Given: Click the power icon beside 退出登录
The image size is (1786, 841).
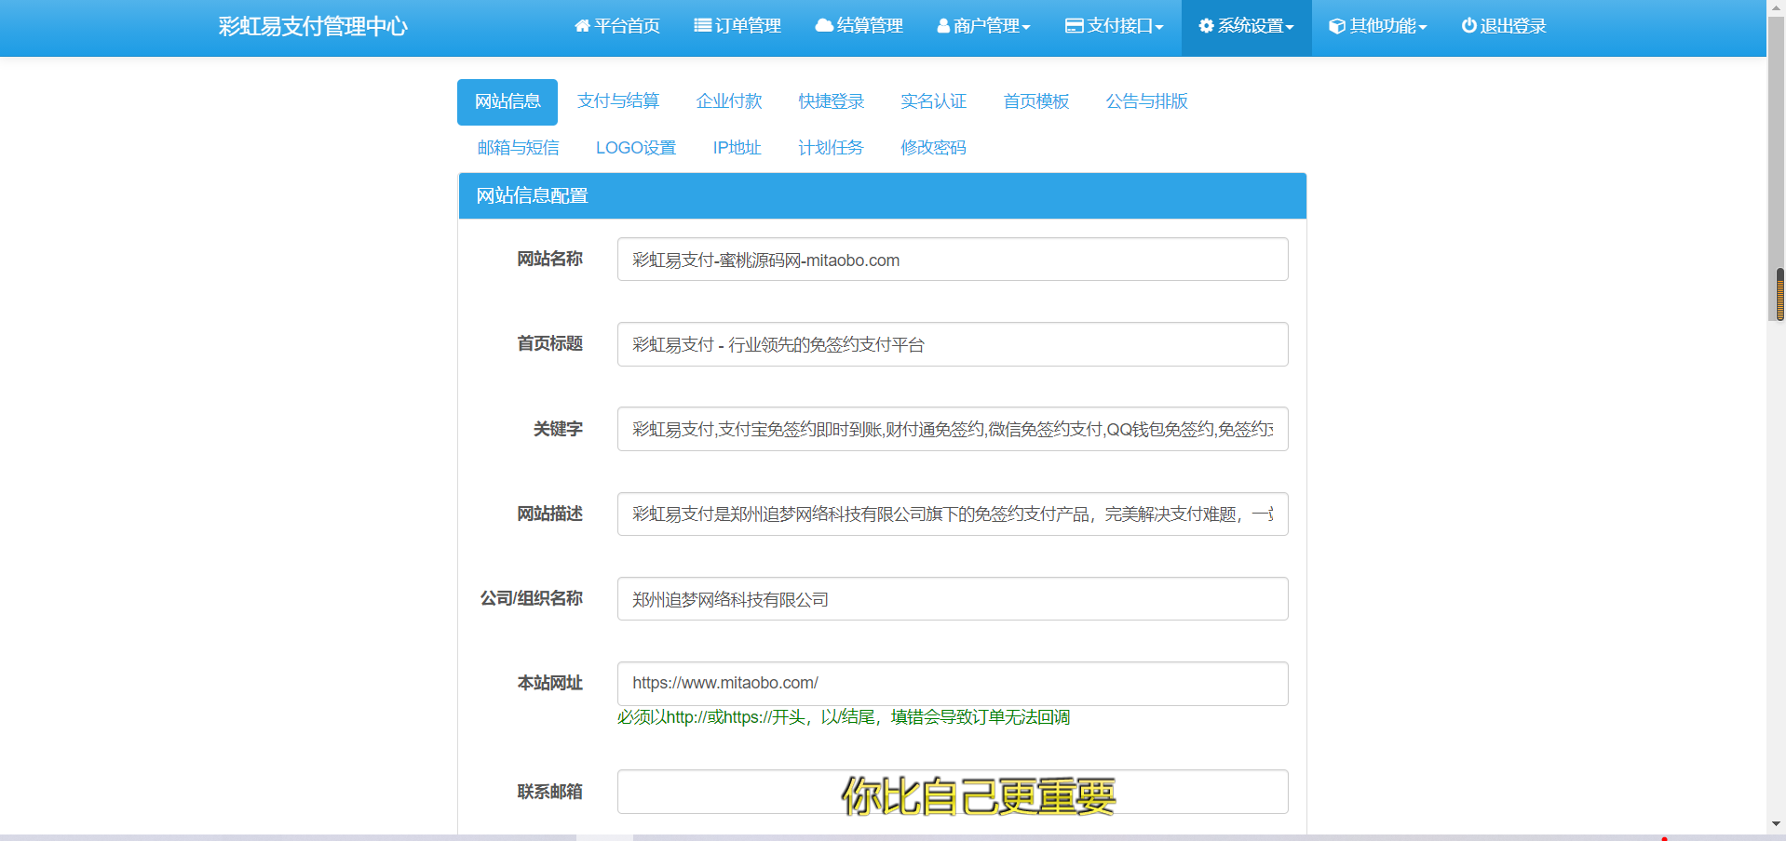Looking at the screenshot, I should pos(1468,26).
